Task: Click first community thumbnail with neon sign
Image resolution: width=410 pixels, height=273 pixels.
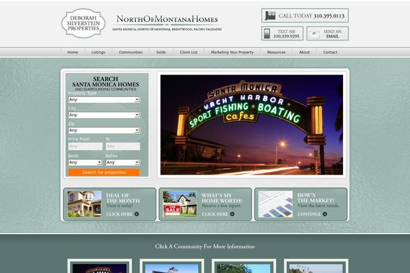Action: 100,266
